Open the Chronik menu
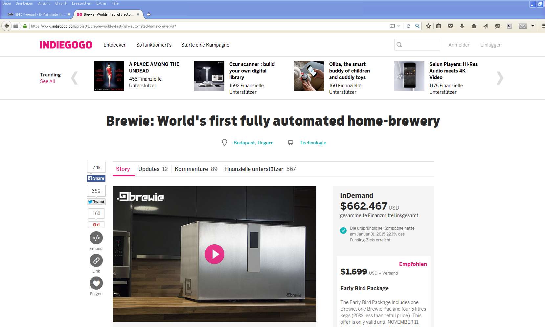This screenshot has width=545, height=327. pos(61,3)
